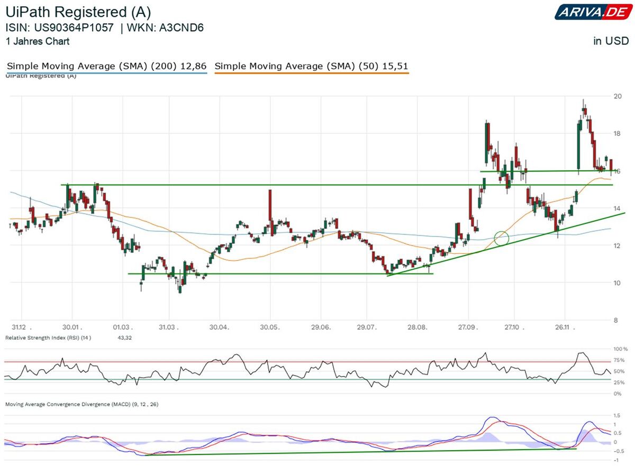Click the price axis label 18
Viewport: 635px width, 466px height.
618,133
